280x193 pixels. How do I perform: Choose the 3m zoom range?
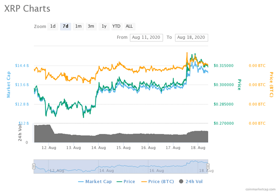91,26
